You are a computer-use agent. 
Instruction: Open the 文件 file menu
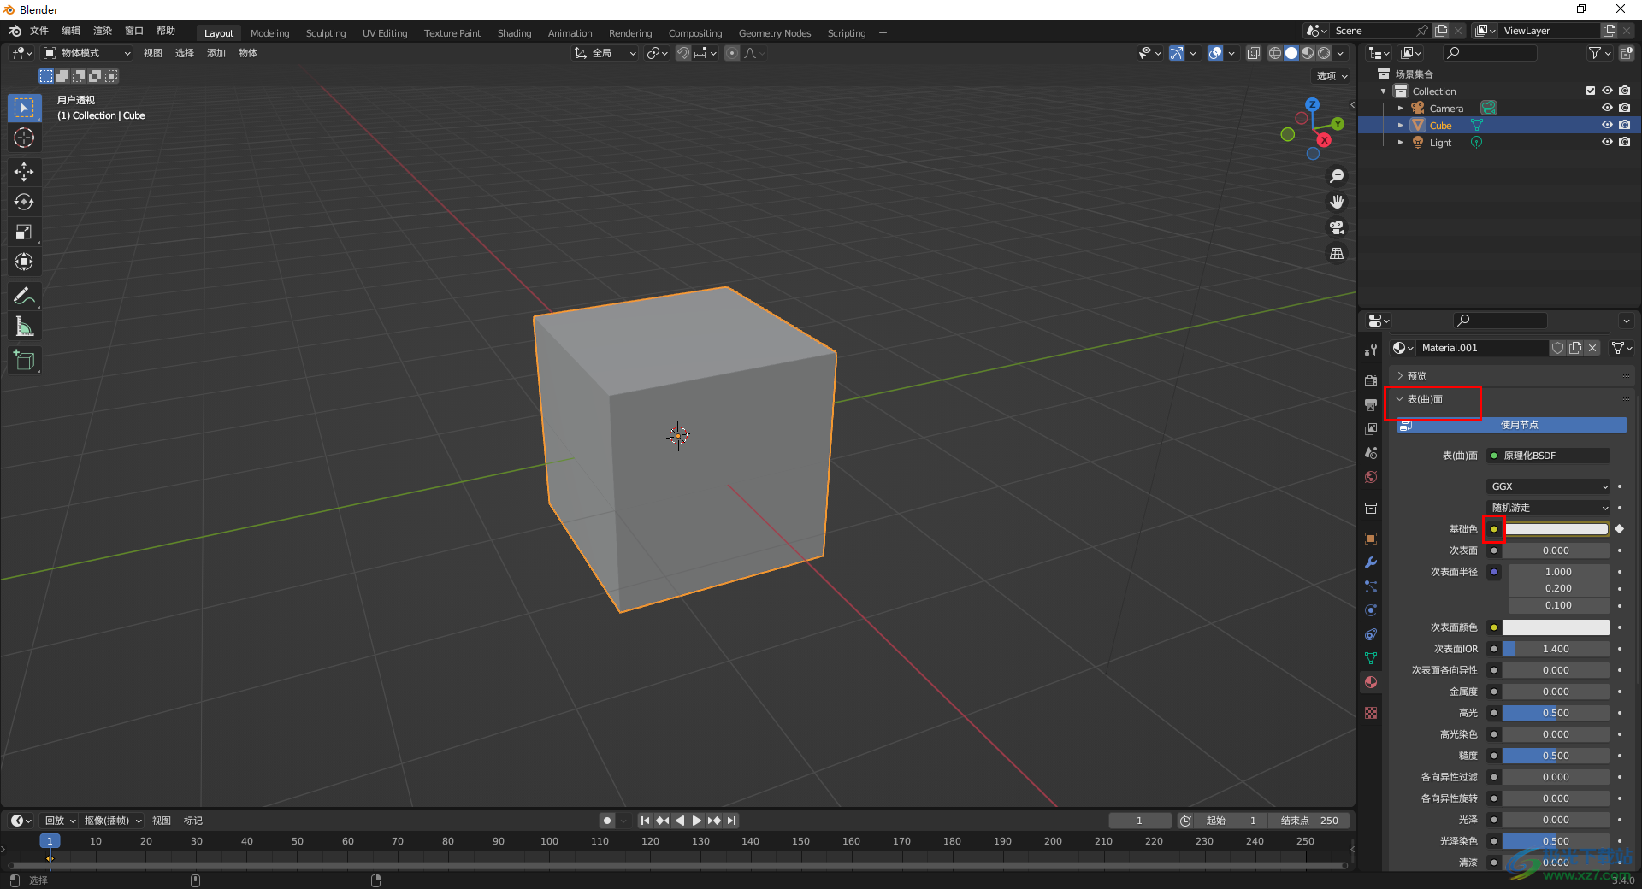(x=39, y=31)
